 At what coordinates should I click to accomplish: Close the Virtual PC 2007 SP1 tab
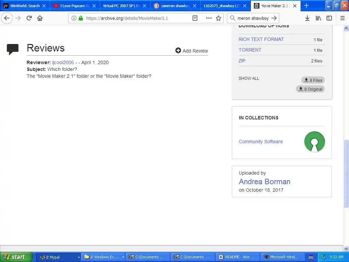point(145,6)
